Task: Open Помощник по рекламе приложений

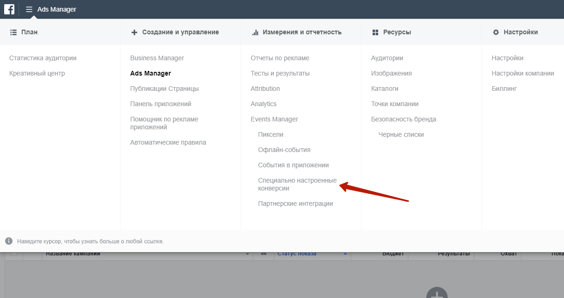Action: click(164, 123)
